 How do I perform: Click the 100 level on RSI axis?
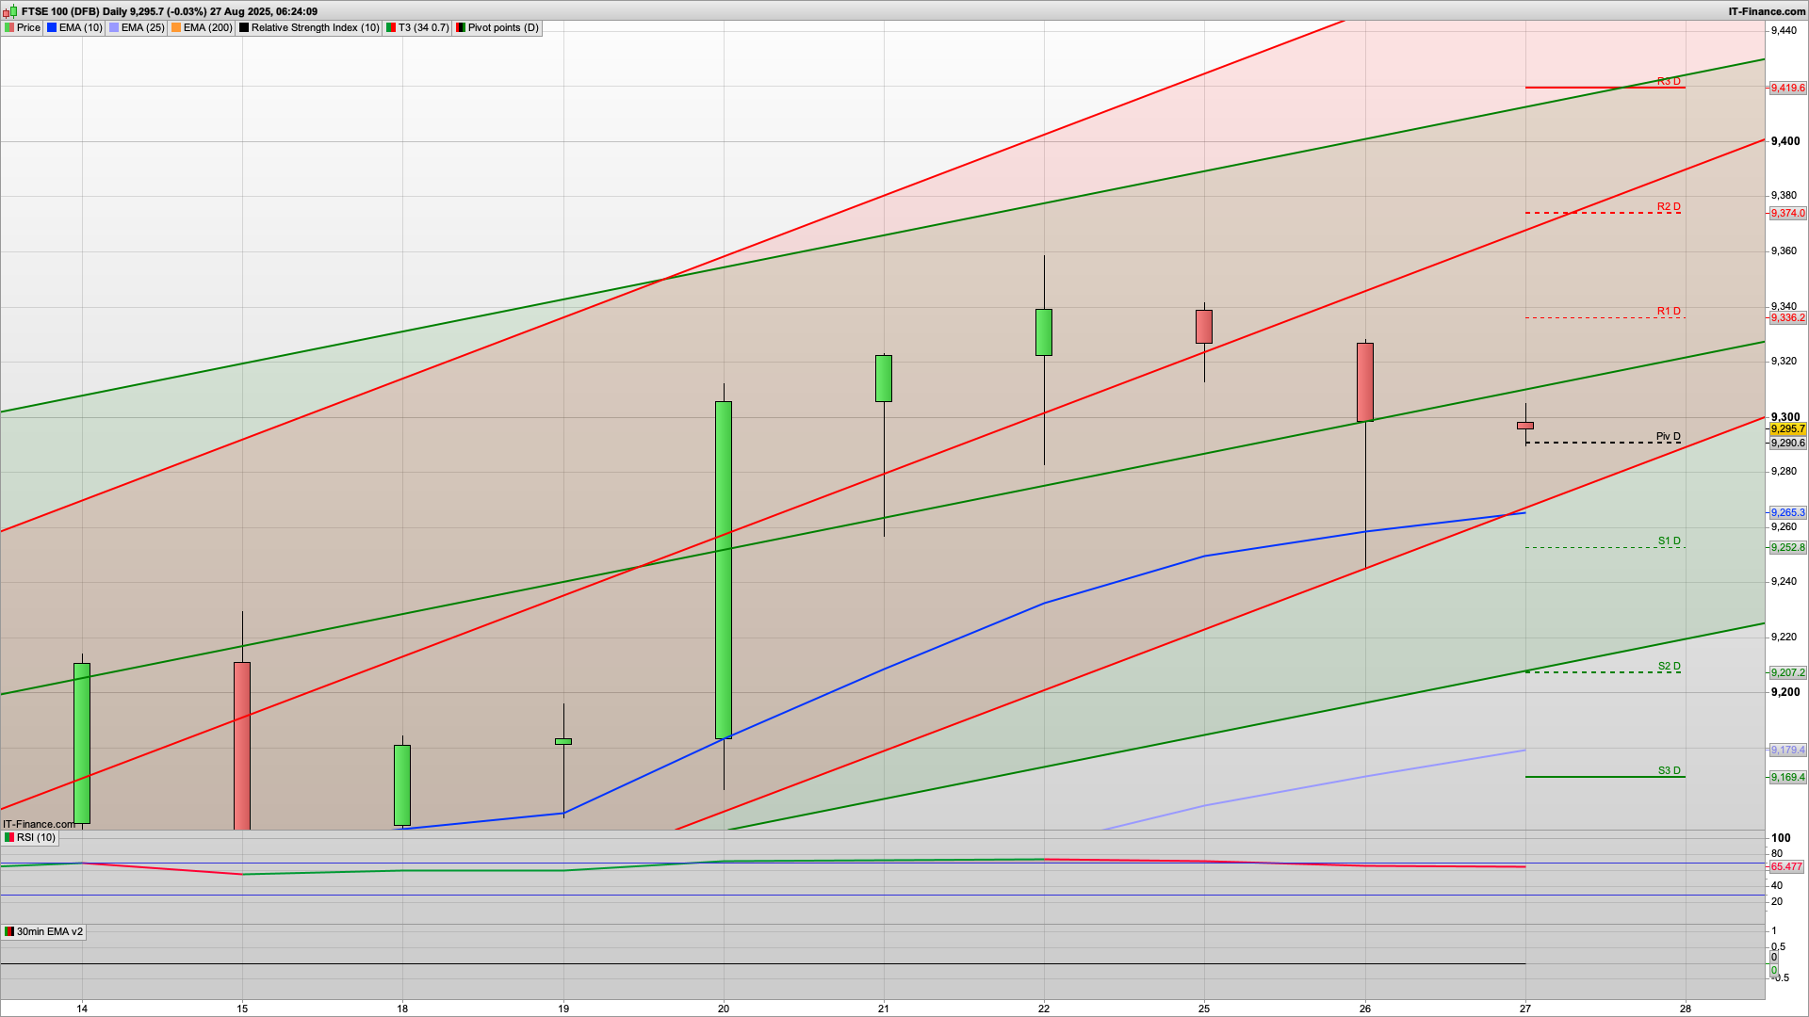(1781, 838)
